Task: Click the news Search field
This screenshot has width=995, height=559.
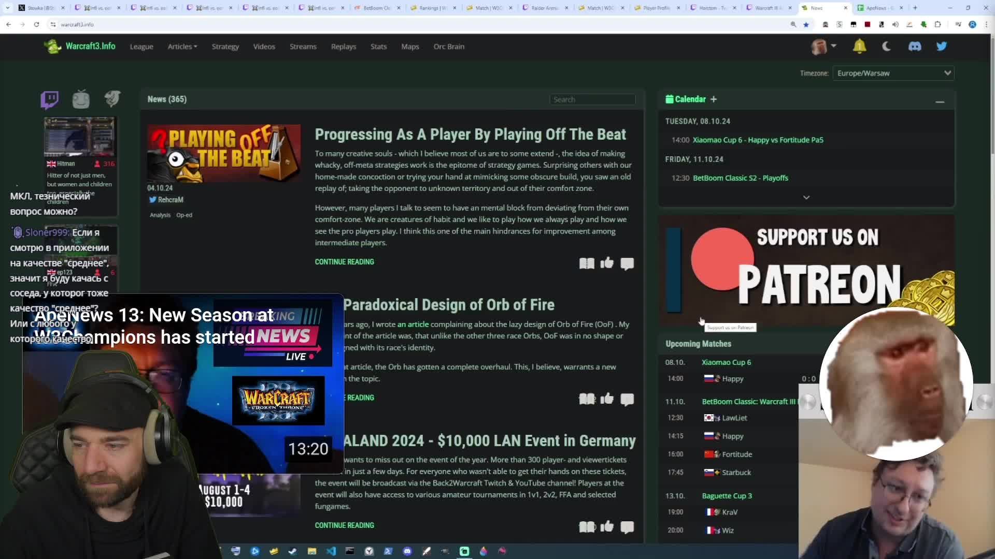Action: tap(592, 99)
